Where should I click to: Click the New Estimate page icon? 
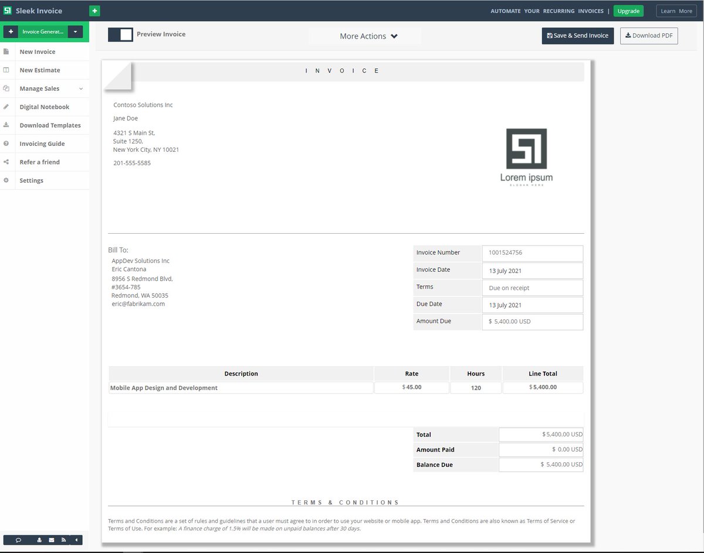(x=7, y=70)
